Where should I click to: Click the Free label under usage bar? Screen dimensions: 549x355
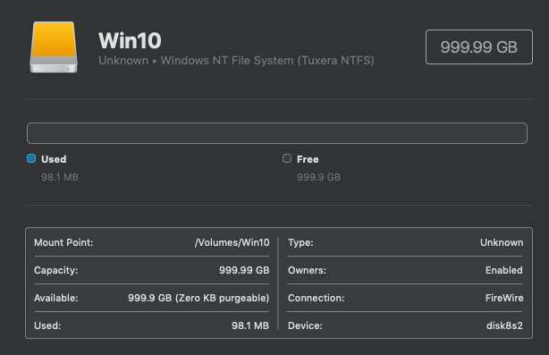[x=308, y=159]
